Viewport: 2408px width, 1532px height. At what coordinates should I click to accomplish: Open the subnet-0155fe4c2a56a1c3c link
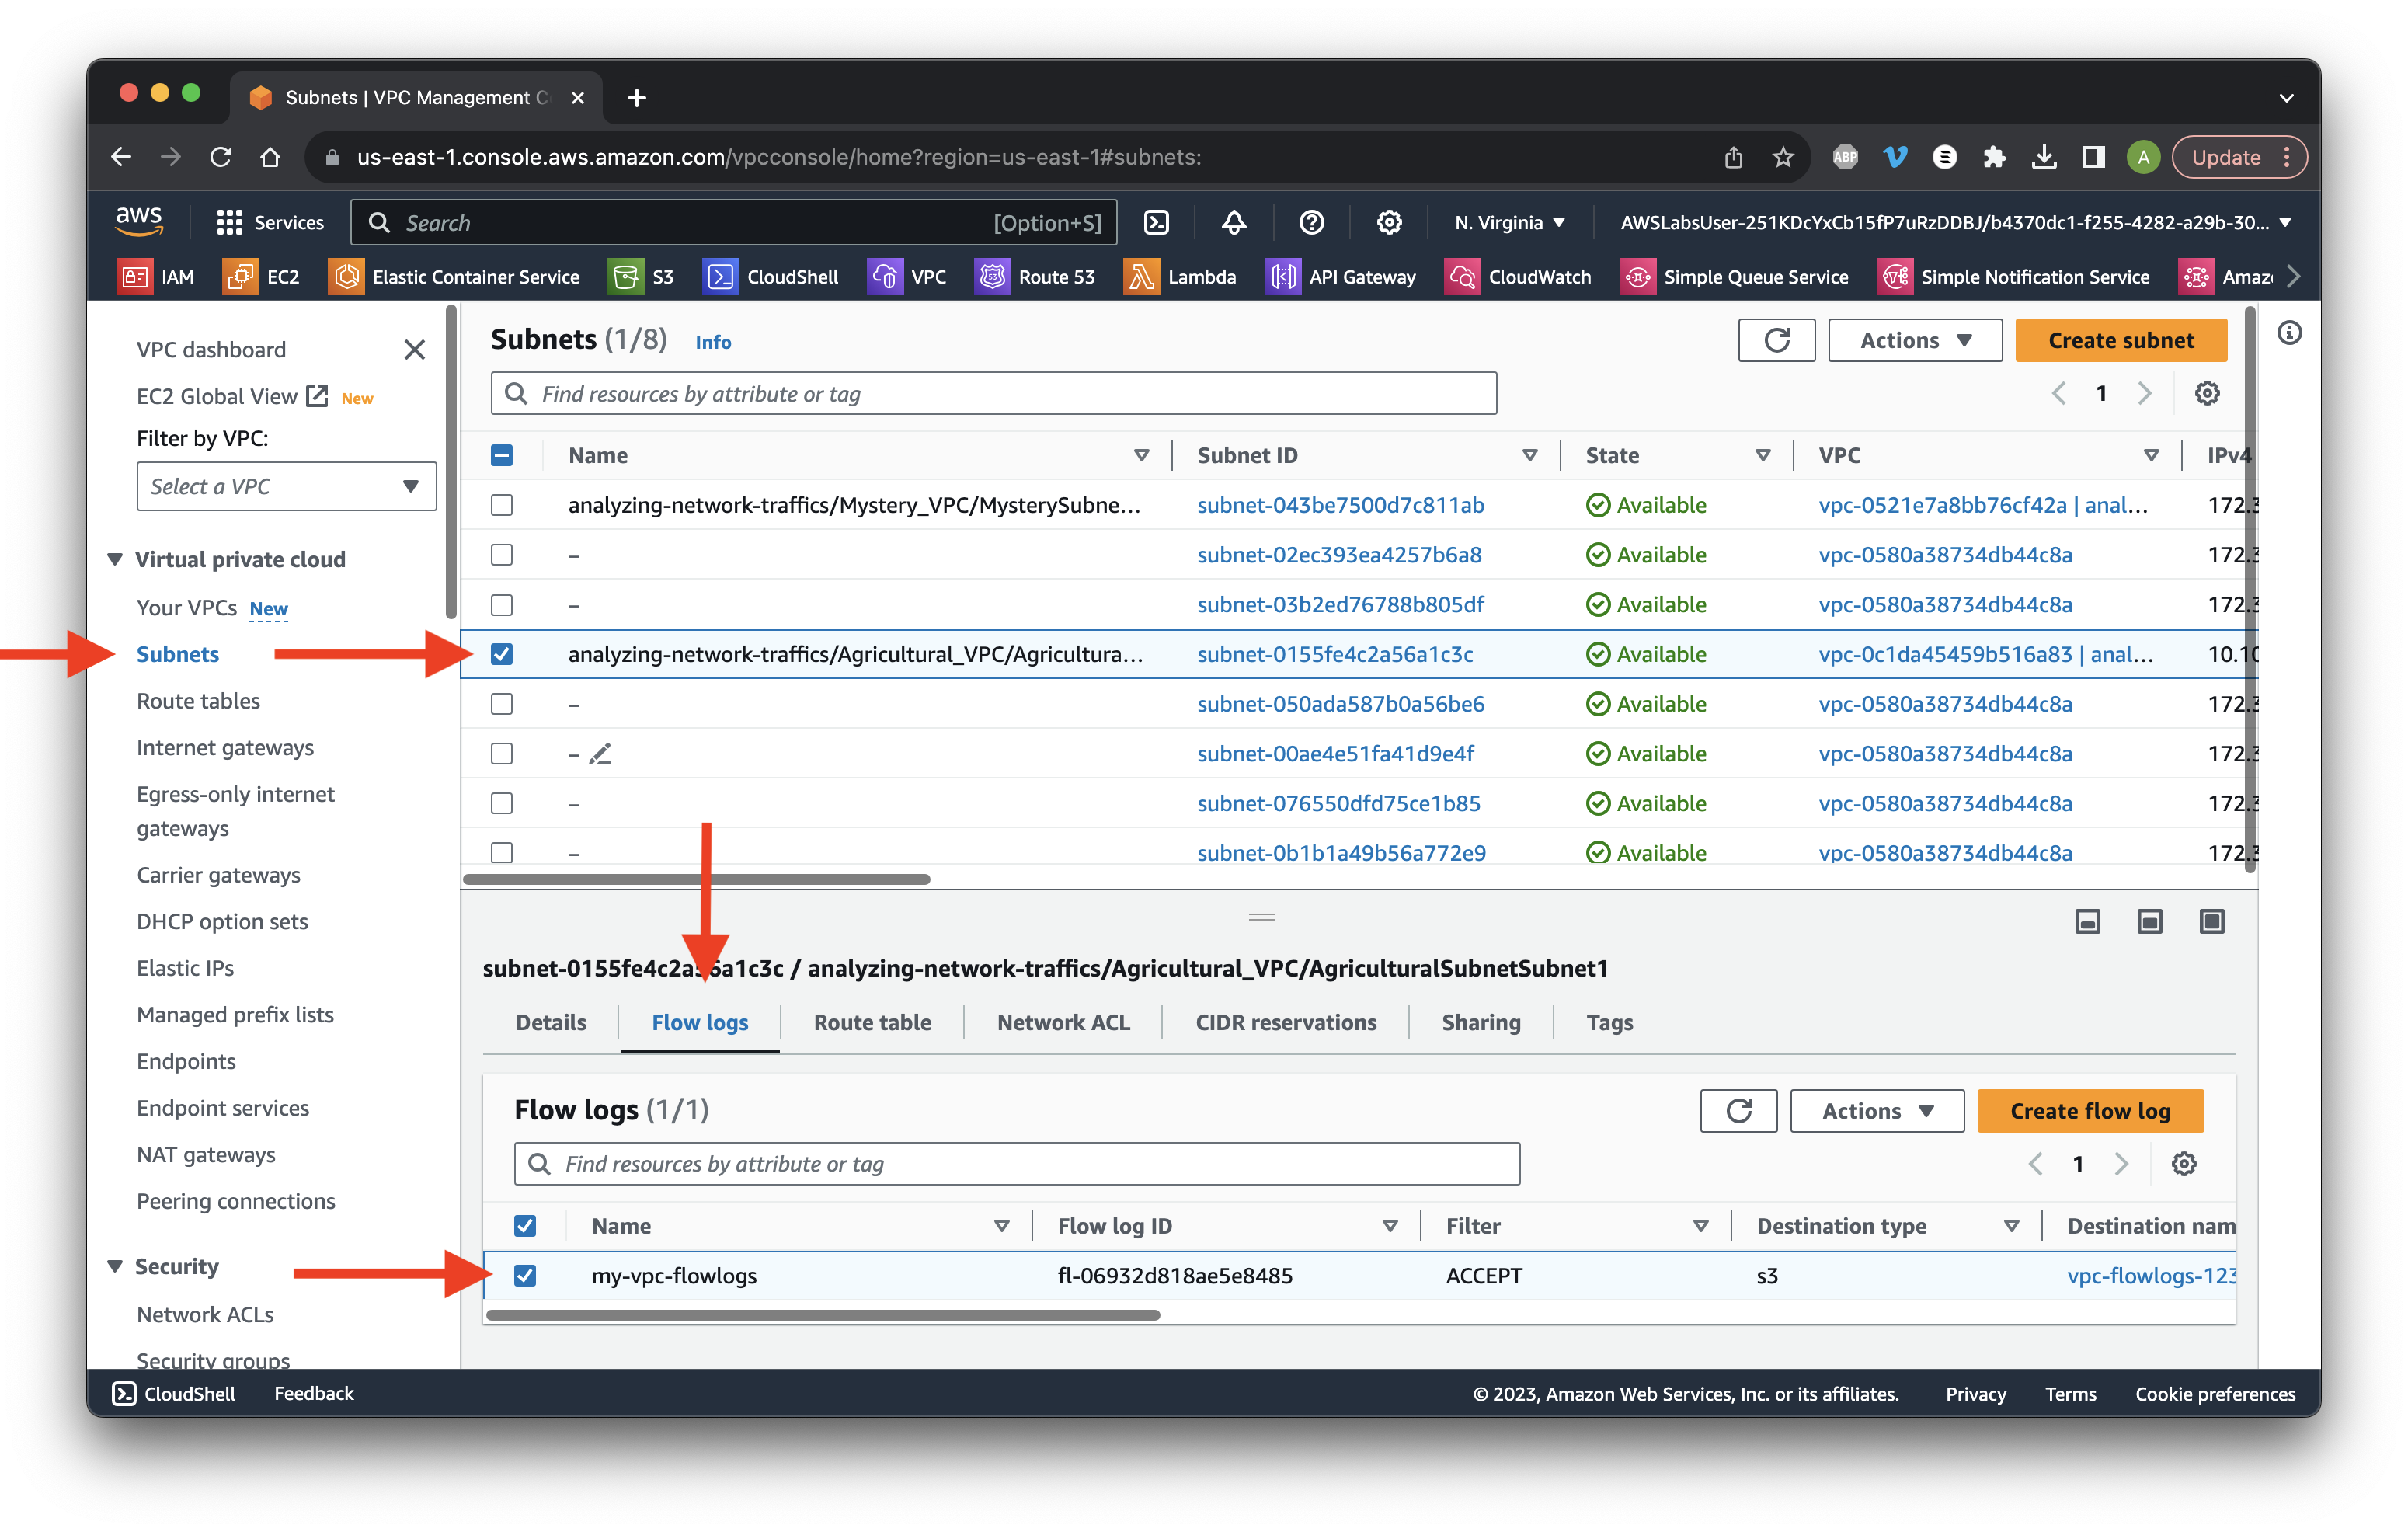tap(1335, 654)
